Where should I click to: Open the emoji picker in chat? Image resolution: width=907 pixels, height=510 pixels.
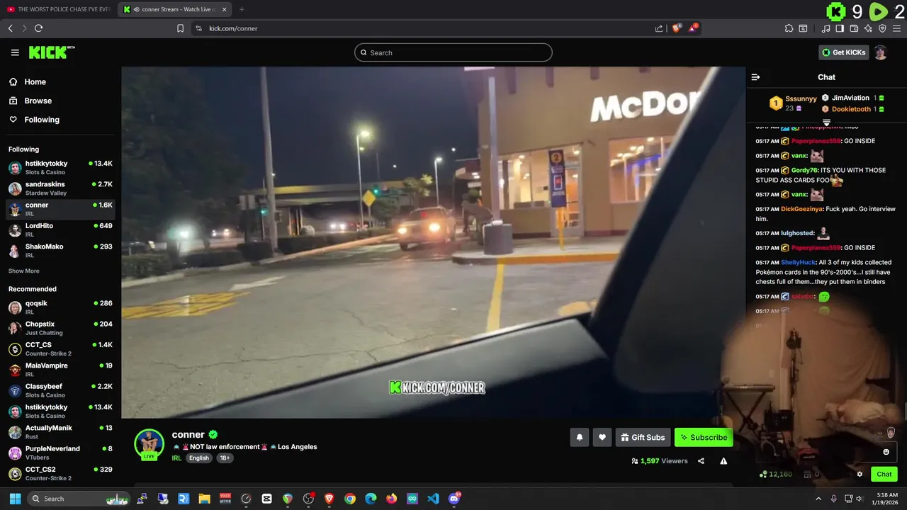coord(886,452)
